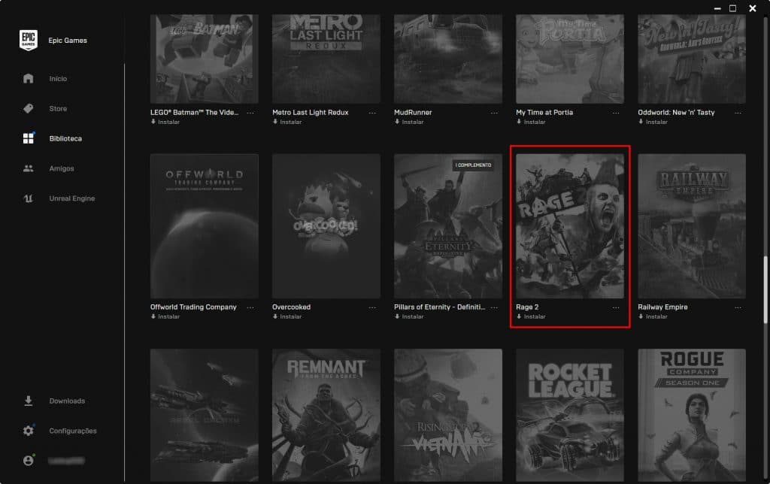Open the Pillars of Eternity cover
Screen dimensions: 770x484
[x=448, y=225]
